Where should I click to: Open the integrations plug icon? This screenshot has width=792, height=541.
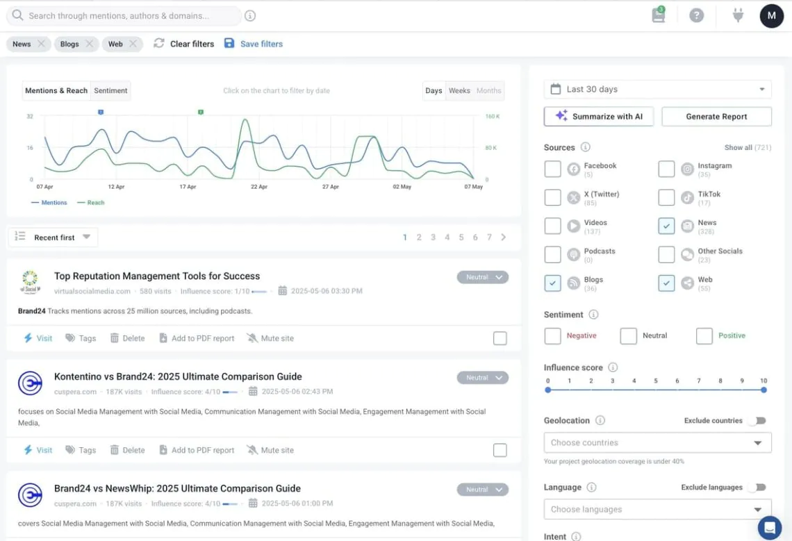pyautogui.click(x=738, y=15)
